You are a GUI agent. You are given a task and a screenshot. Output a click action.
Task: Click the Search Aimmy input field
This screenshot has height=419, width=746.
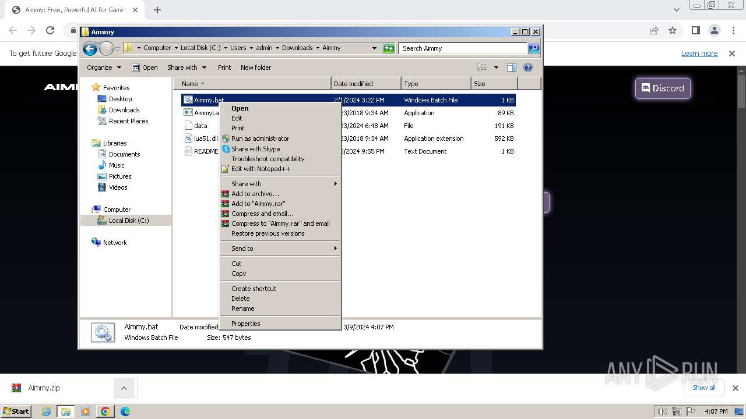463,48
